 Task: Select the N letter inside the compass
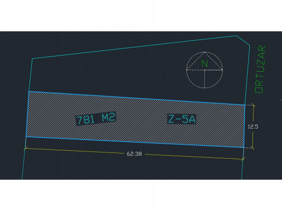205,63
